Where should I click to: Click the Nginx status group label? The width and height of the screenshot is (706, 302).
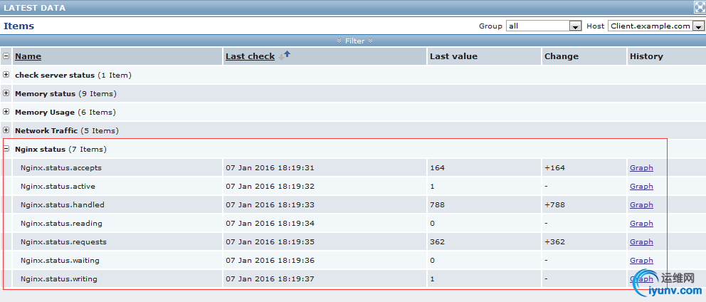click(x=40, y=149)
